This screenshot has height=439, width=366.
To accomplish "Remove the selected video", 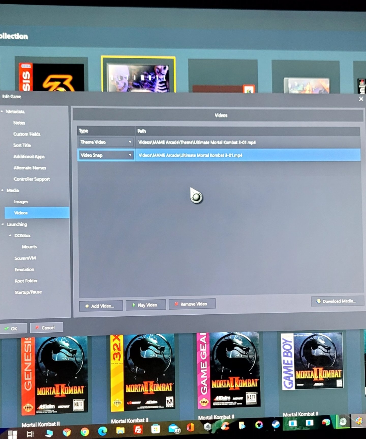I will 192,304.
